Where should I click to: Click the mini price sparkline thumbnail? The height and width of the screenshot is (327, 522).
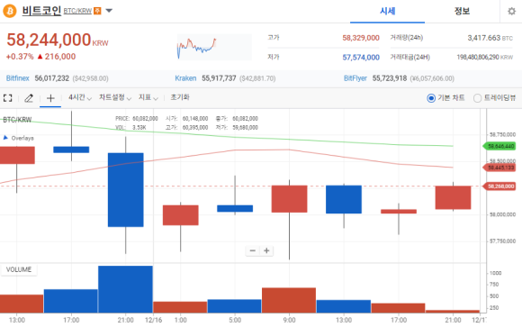point(214,47)
